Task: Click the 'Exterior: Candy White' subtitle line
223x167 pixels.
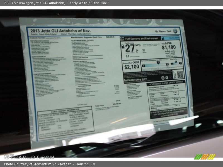Action: [44, 34]
